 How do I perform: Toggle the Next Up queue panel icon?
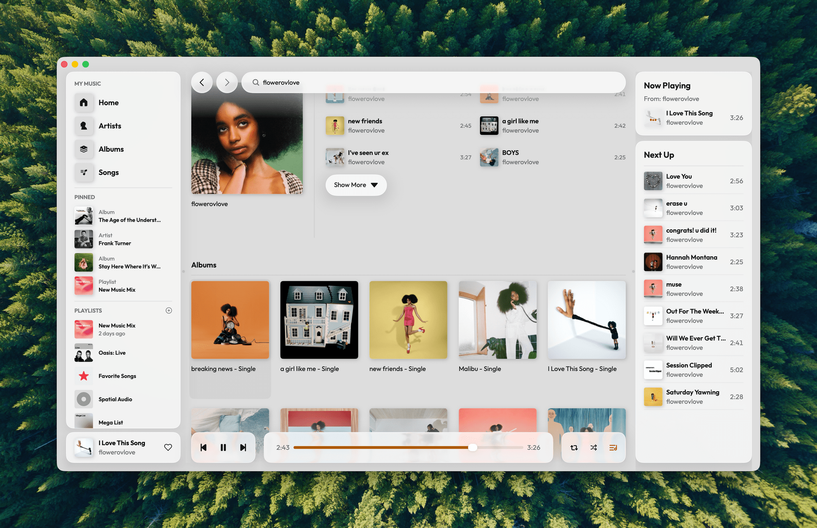point(613,447)
